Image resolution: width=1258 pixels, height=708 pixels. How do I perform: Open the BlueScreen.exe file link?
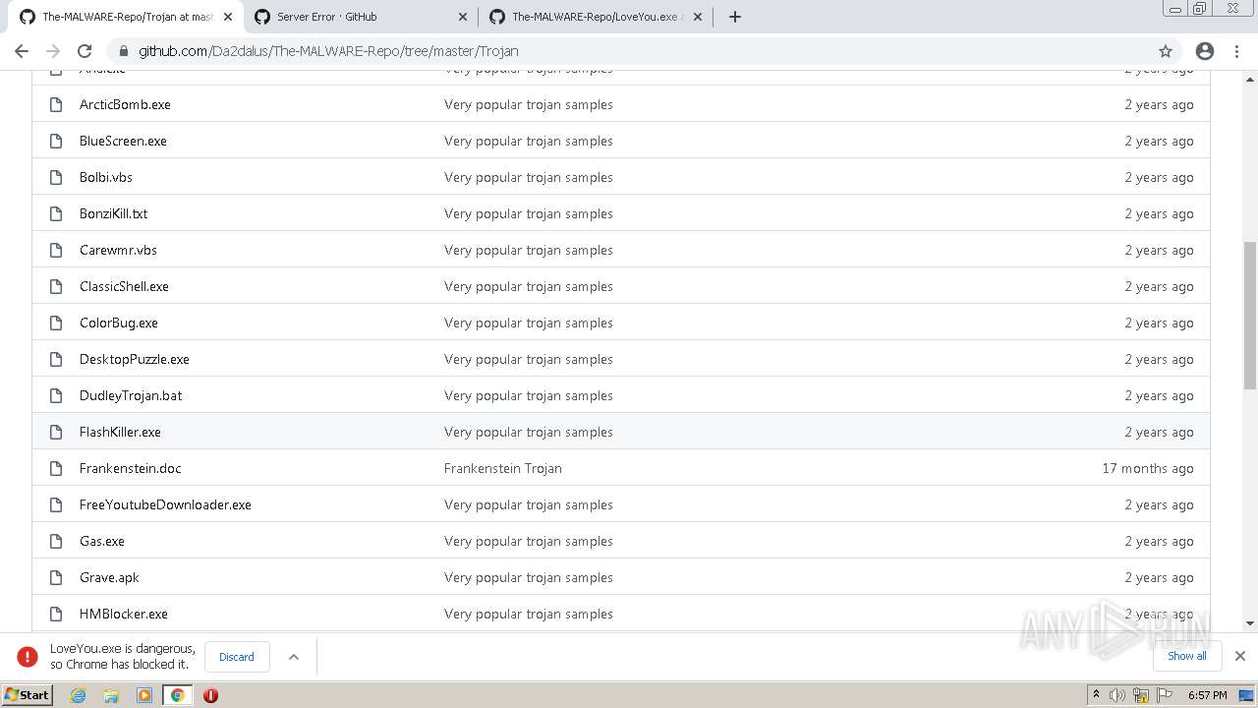[x=123, y=141]
